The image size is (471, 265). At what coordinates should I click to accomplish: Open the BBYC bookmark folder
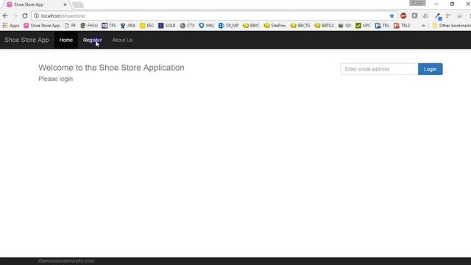click(x=251, y=26)
